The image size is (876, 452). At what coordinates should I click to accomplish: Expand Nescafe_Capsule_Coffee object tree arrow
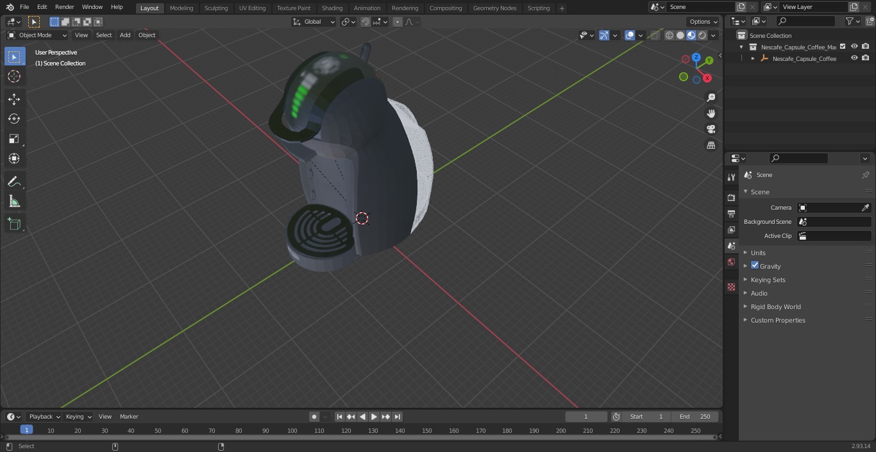pyautogui.click(x=753, y=58)
